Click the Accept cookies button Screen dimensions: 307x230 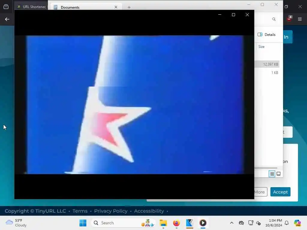[280, 192]
